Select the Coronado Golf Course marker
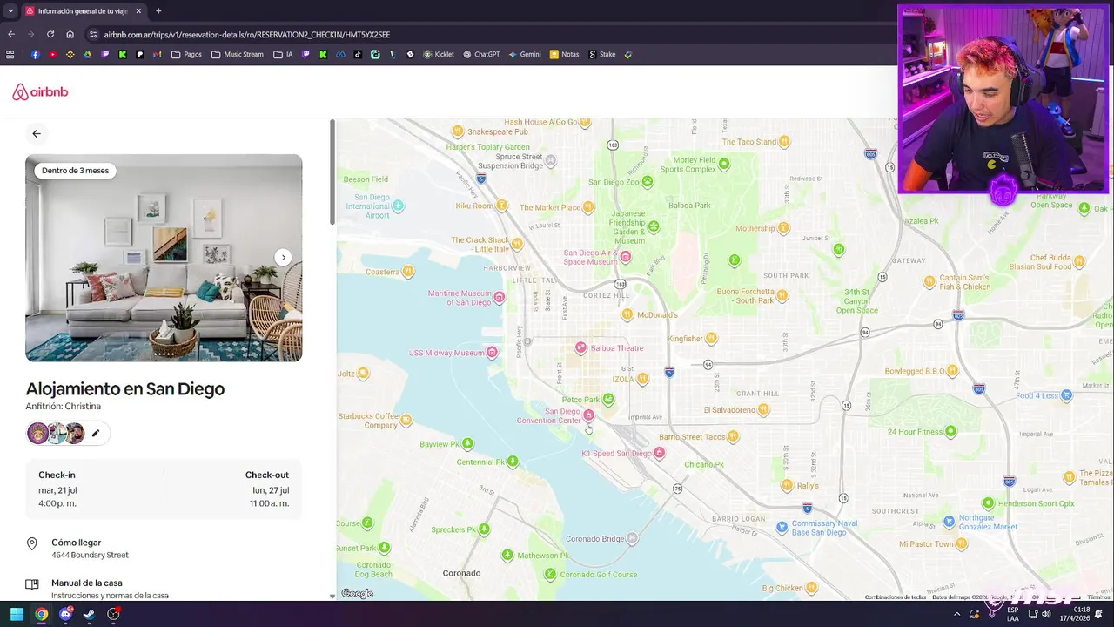1114x627 pixels. point(550,574)
